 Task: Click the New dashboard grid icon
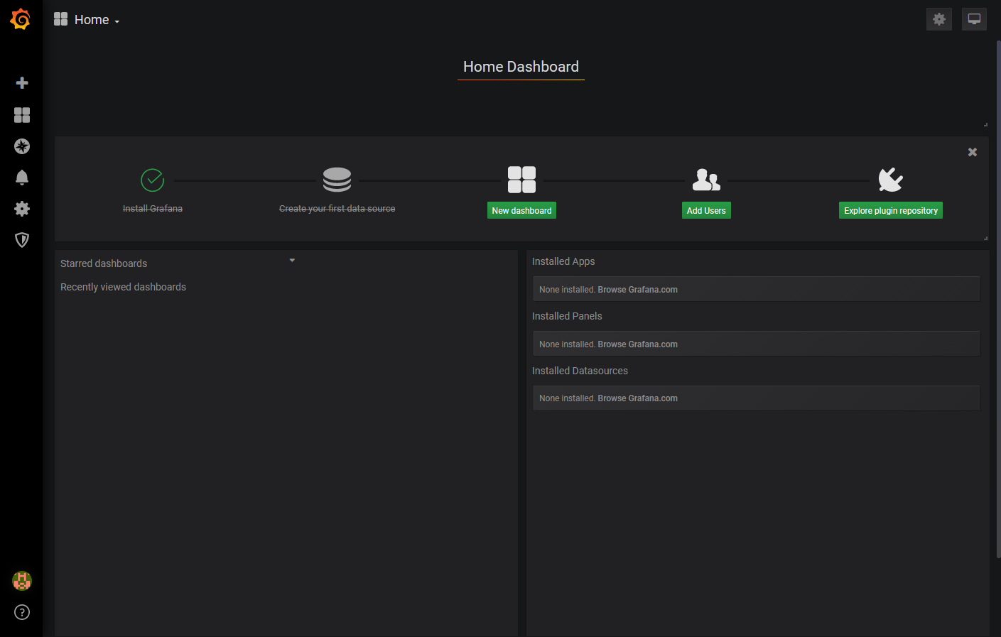pyautogui.click(x=521, y=180)
